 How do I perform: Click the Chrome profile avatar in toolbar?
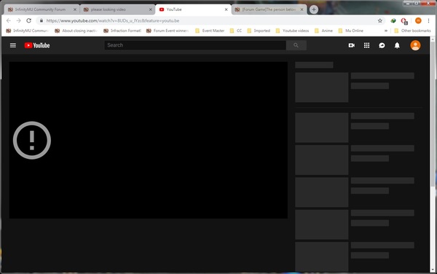[418, 20]
